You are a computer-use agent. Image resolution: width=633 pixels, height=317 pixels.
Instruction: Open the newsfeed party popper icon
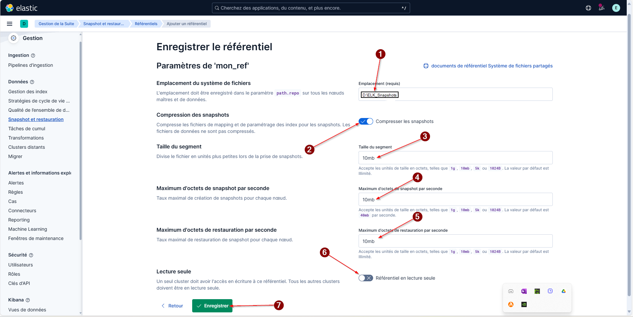click(601, 8)
